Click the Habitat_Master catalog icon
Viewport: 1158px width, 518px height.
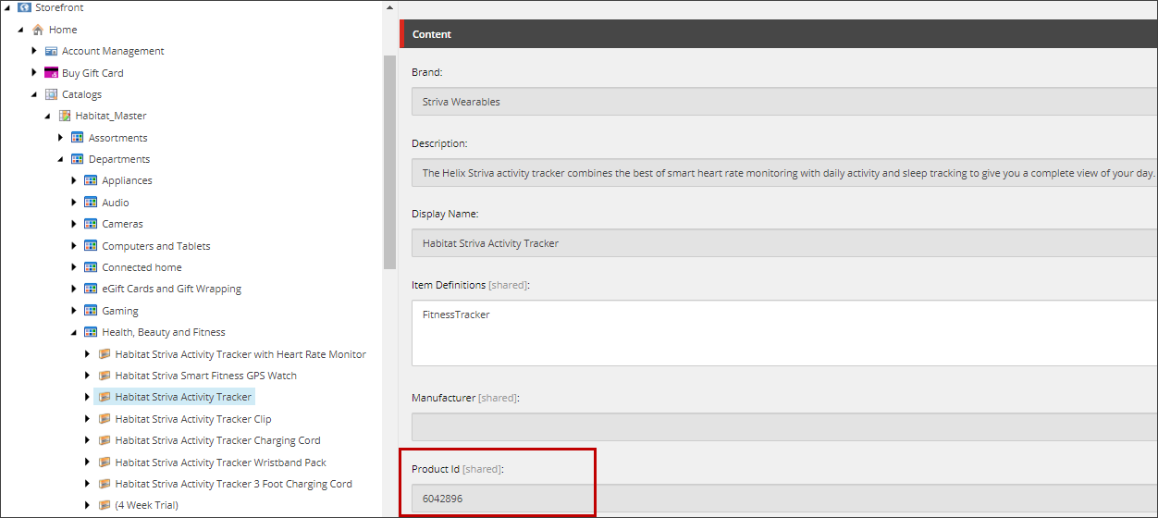pos(65,116)
